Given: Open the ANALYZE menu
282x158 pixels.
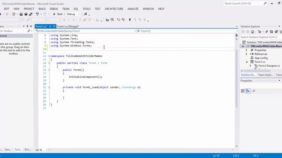Looking at the screenshot, I should pos(133,9).
